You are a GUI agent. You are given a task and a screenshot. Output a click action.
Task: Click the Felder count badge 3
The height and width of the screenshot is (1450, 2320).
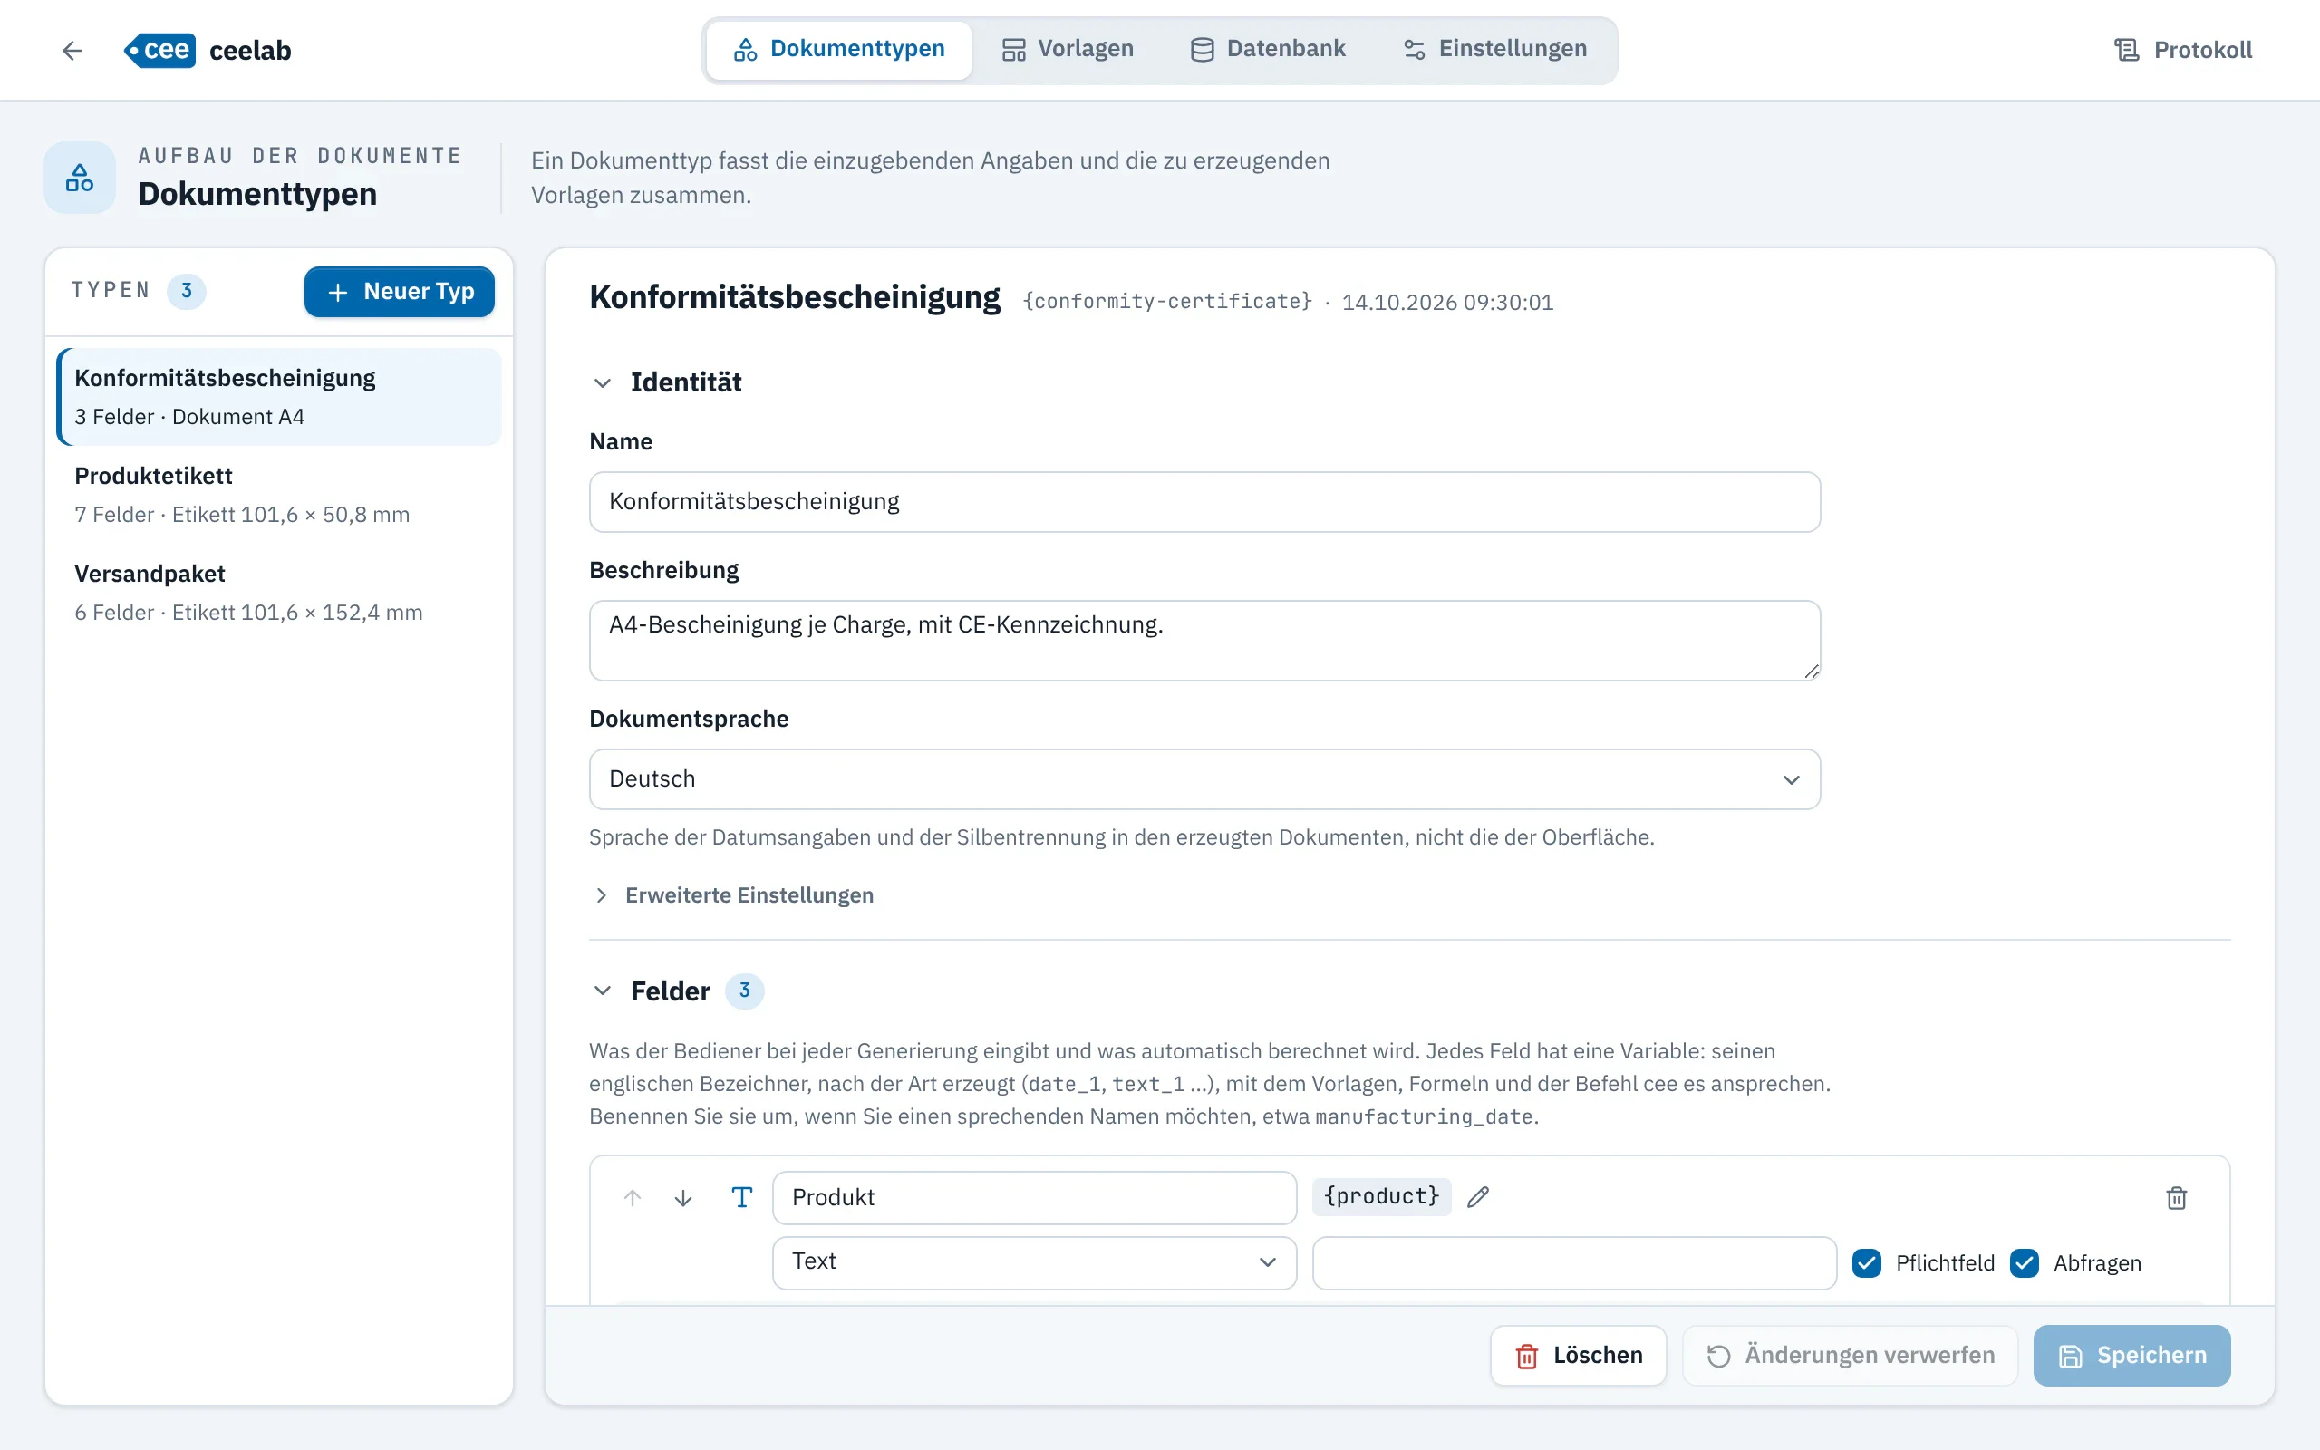tap(744, 991)
